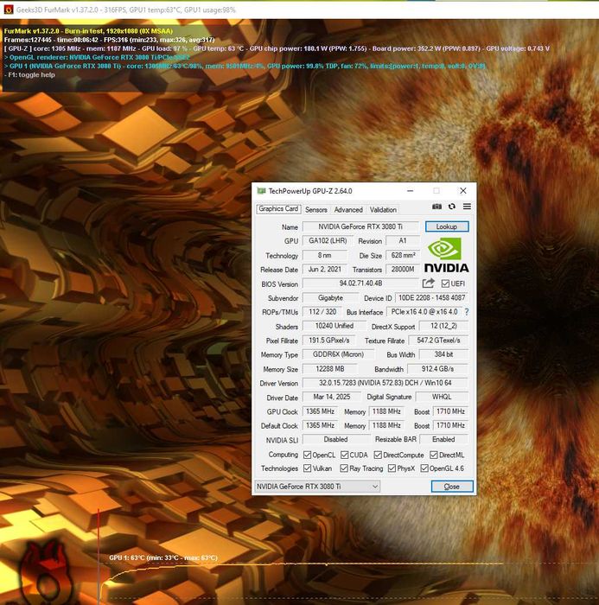Toggle the PhysX checkbox

coord(392,468)
